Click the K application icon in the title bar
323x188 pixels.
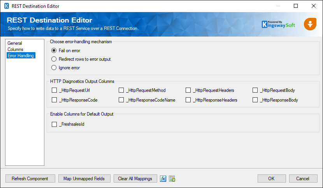pos(7,6)
